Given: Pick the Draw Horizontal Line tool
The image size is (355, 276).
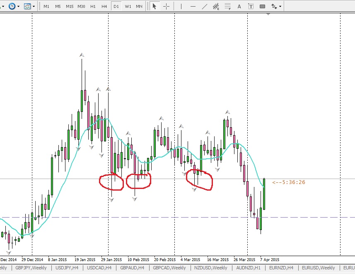Looking at the screenshot, I should [x=193, y=6].
